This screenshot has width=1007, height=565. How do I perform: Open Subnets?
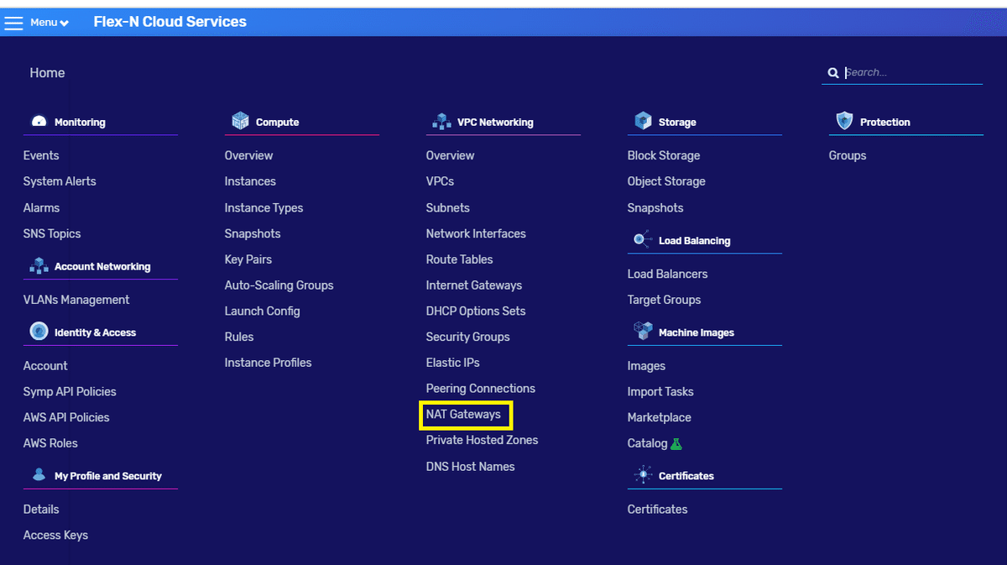[448, 207]
